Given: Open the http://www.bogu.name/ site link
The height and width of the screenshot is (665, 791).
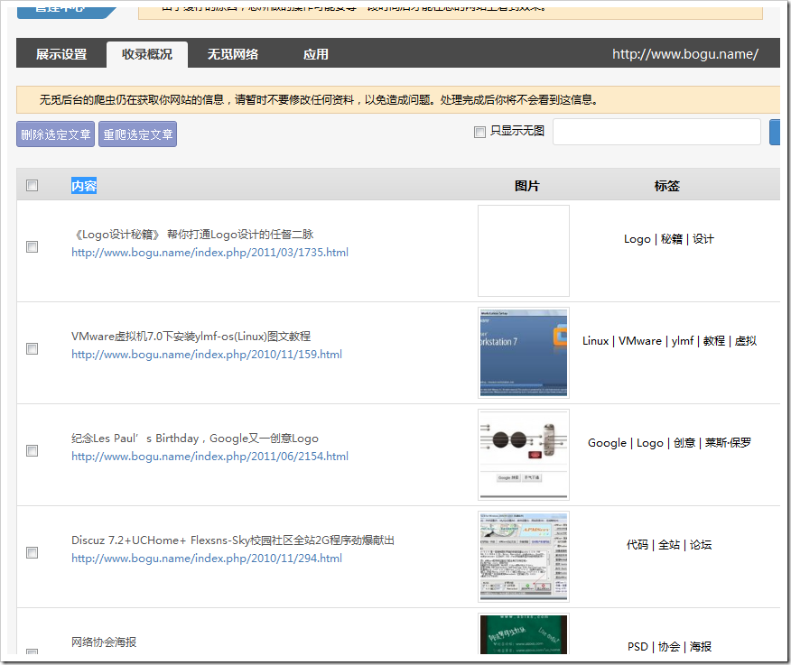Looking at the screenshot, I should 685,54.
